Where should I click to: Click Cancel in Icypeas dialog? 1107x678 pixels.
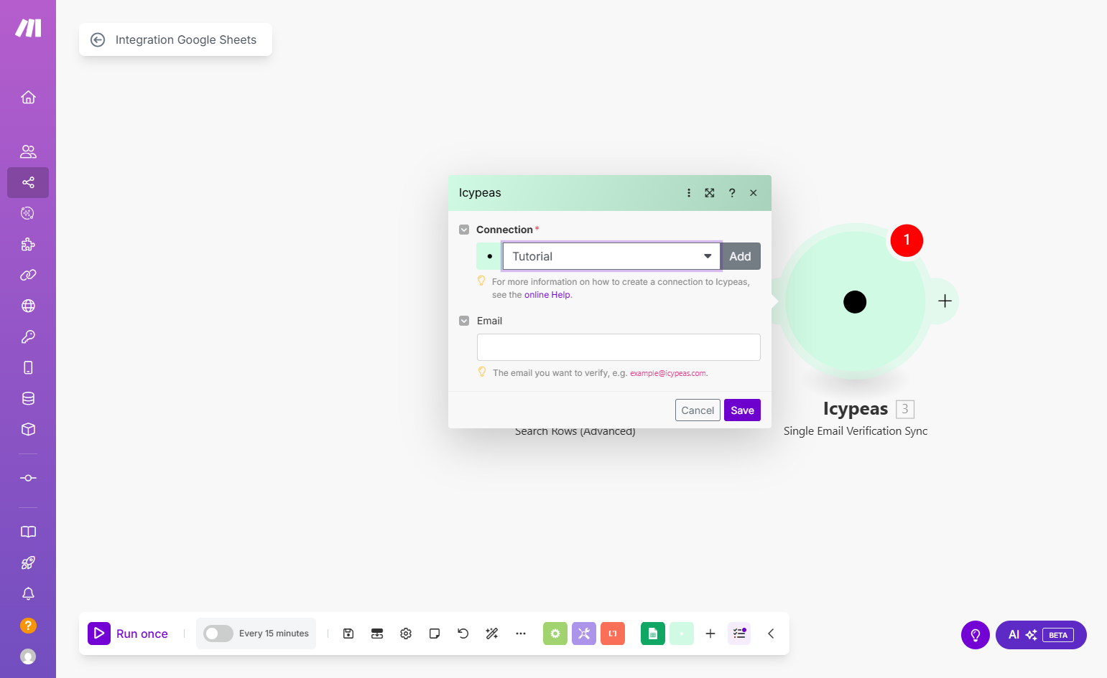click(x=698, y=410)
